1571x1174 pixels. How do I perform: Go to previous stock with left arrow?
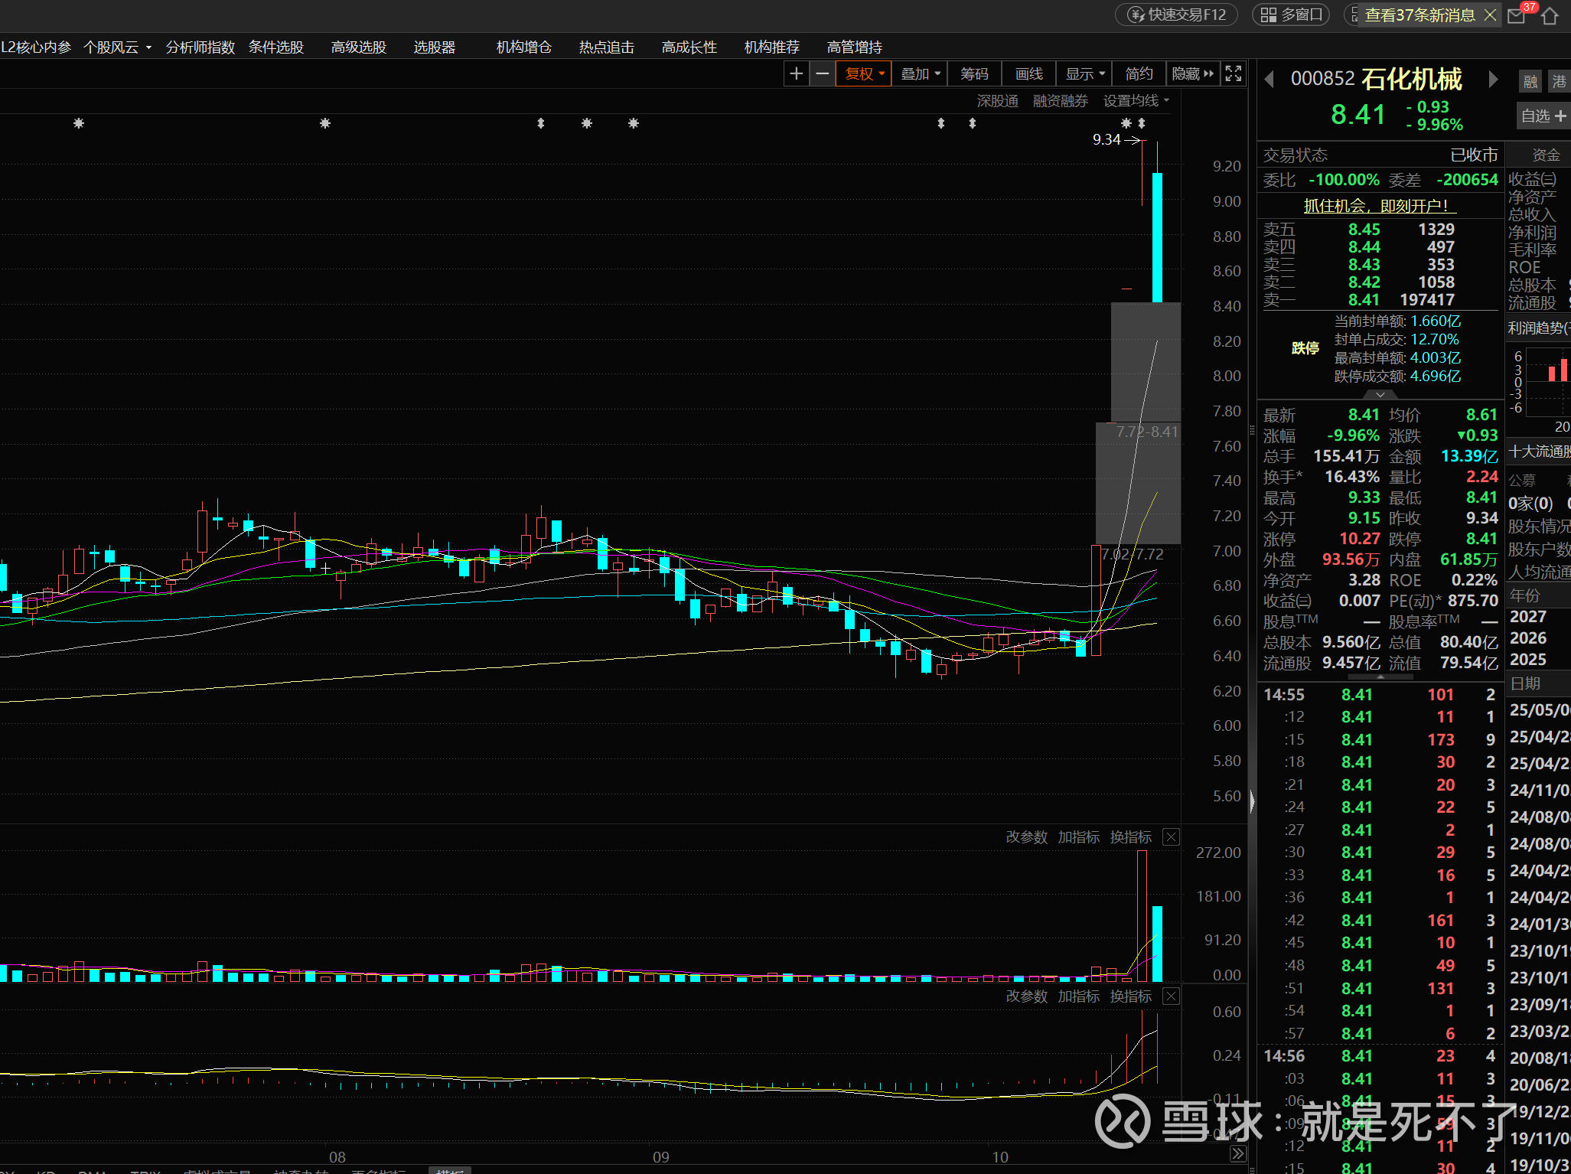click(x=1270, y=79)
